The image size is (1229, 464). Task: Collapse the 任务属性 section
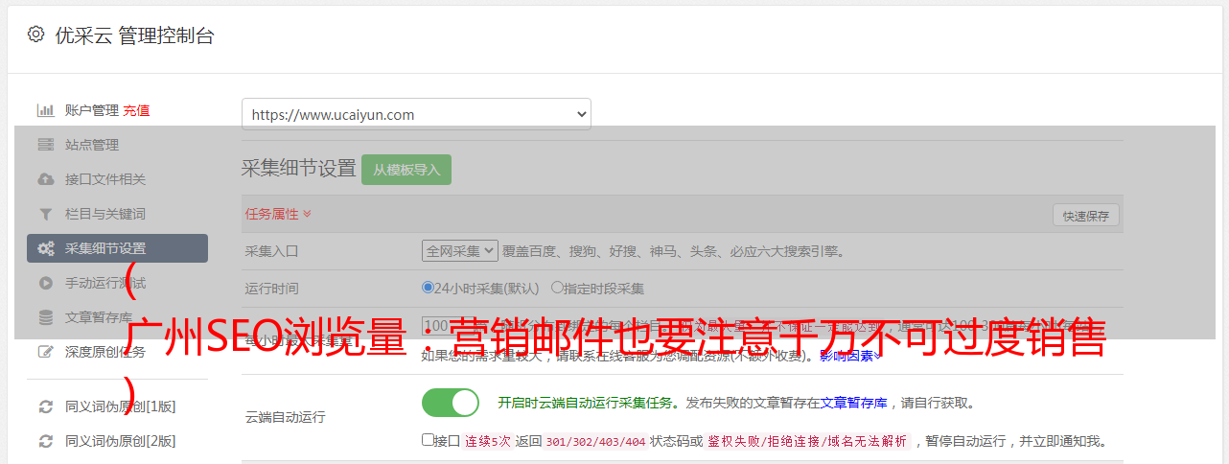278,214
